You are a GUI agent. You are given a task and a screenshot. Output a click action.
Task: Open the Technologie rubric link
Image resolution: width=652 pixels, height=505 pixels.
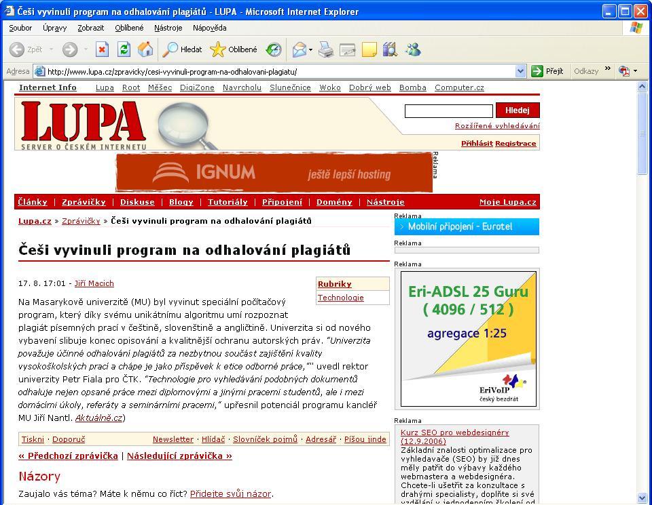[x=340, y=298]
